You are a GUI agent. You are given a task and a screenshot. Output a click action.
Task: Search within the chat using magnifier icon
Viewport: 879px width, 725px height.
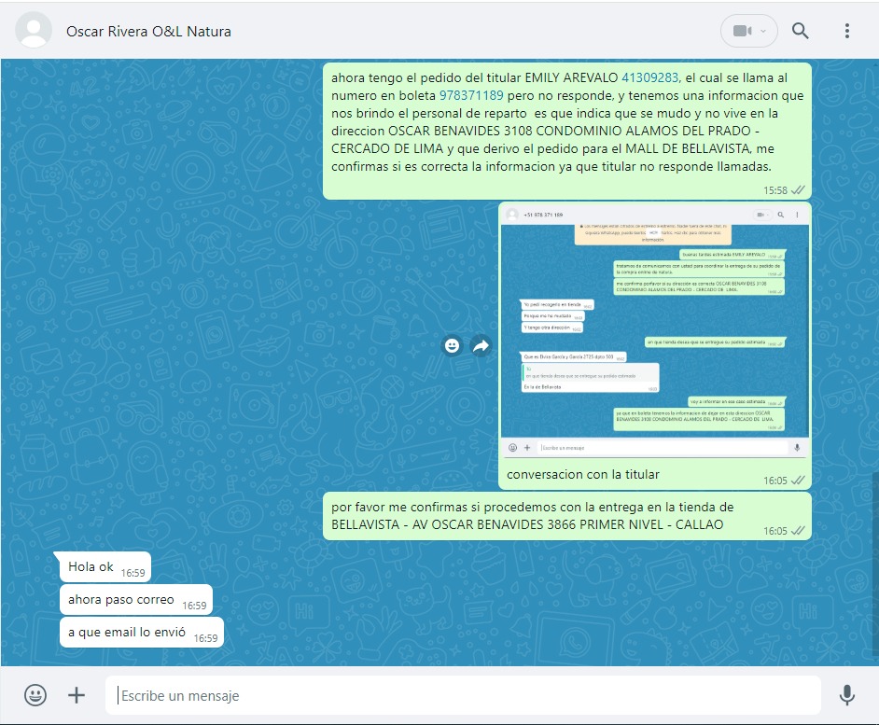(x=800, y=31)
